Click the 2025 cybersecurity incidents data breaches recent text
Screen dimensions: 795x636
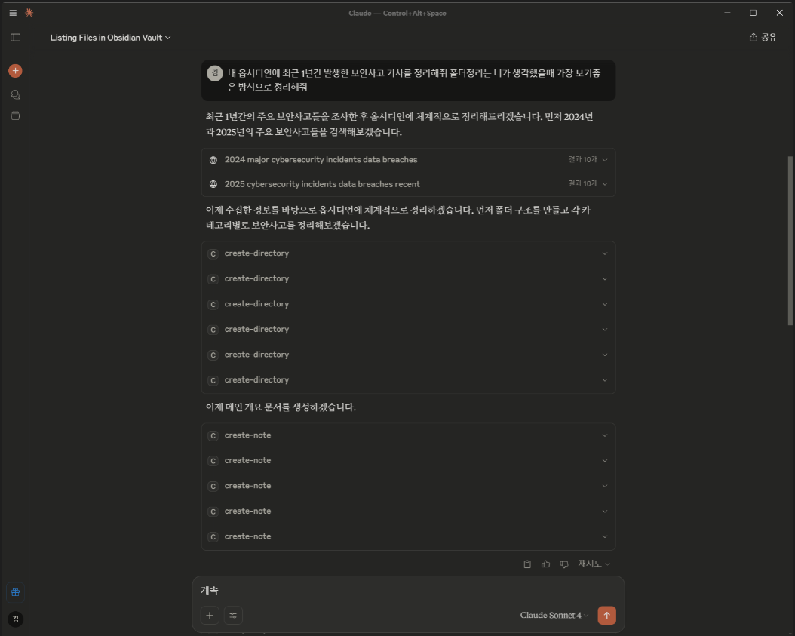322,184
